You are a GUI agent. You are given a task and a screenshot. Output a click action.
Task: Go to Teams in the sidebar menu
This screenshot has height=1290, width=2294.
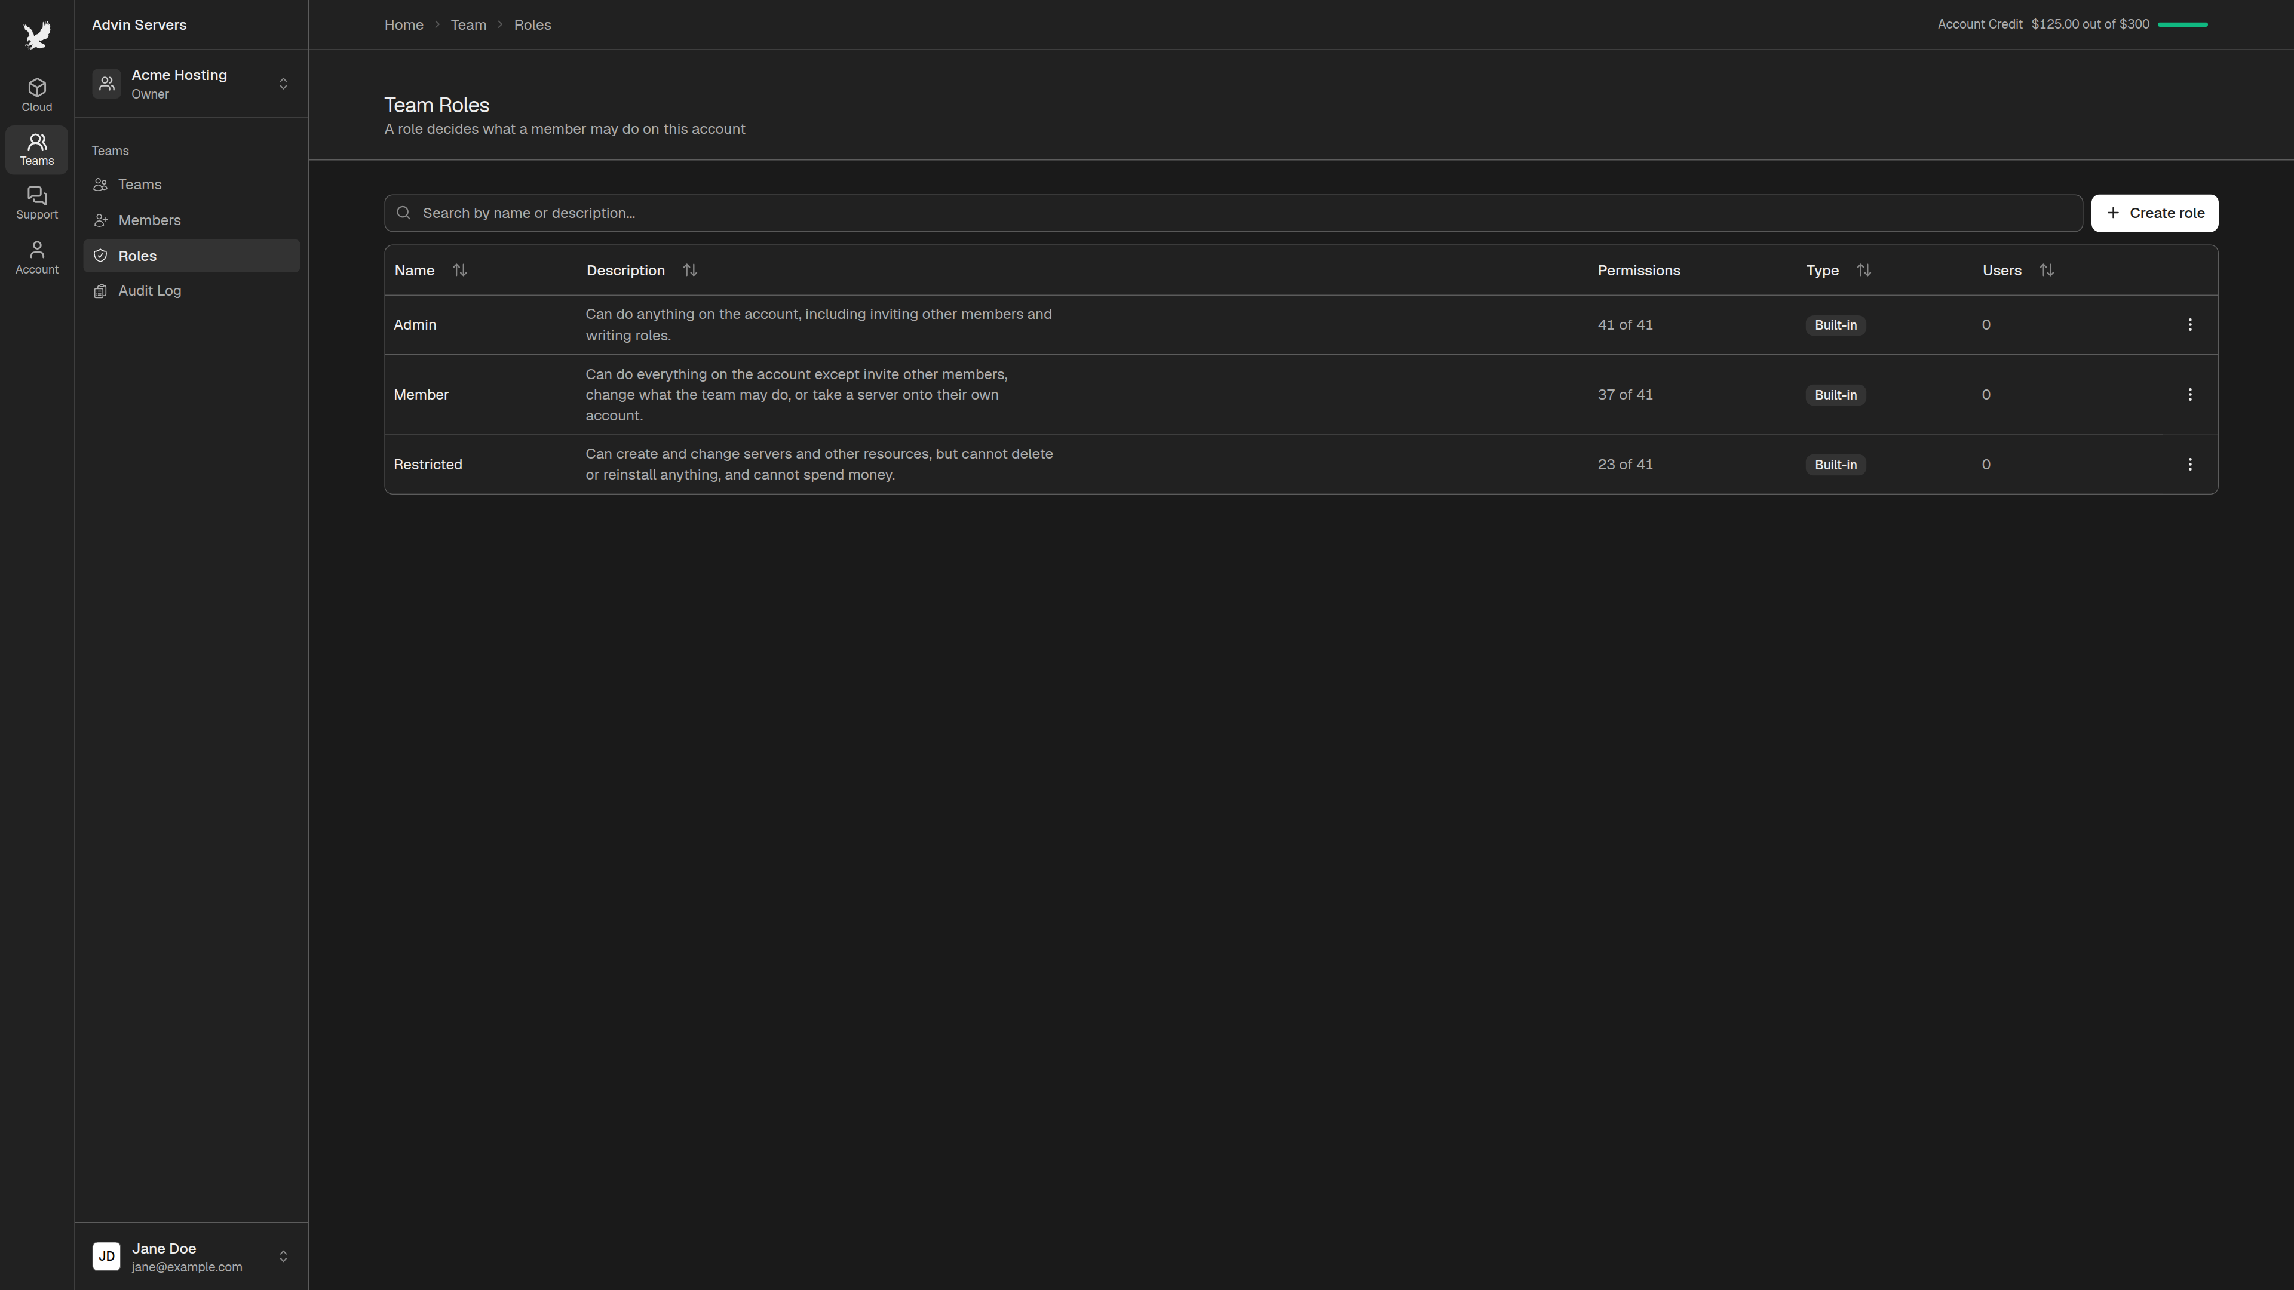click(x=191, y=185)
